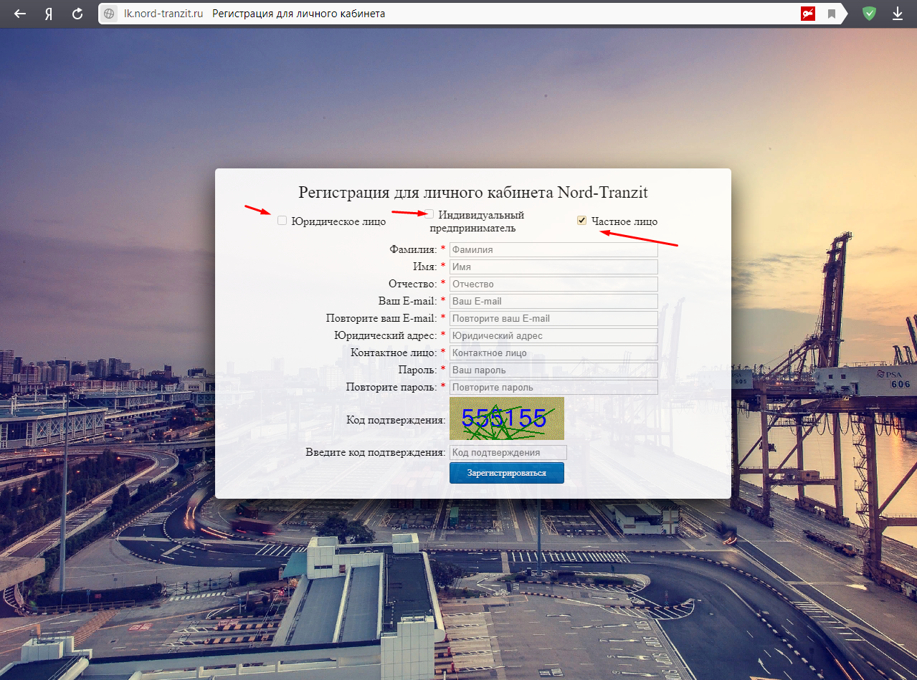This screenshot has height=680, width=917.
Task: Bookmark this page with the bookmark icon
Action: (832, 14)
